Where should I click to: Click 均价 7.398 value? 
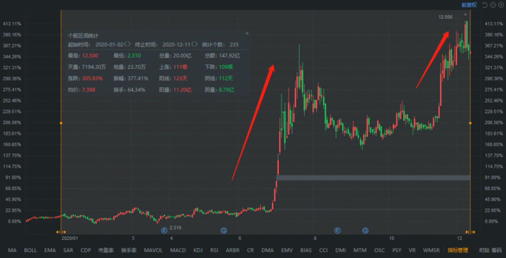pyautogui.click(x=89, y=90)
